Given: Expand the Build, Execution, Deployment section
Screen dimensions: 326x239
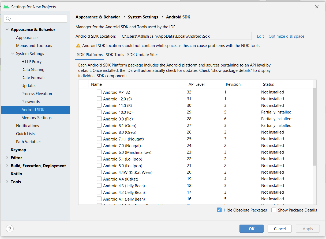Looking at the screenshot, I should point(7,166).
